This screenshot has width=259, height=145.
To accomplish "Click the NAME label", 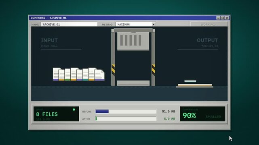I will (x=35, y=25).
